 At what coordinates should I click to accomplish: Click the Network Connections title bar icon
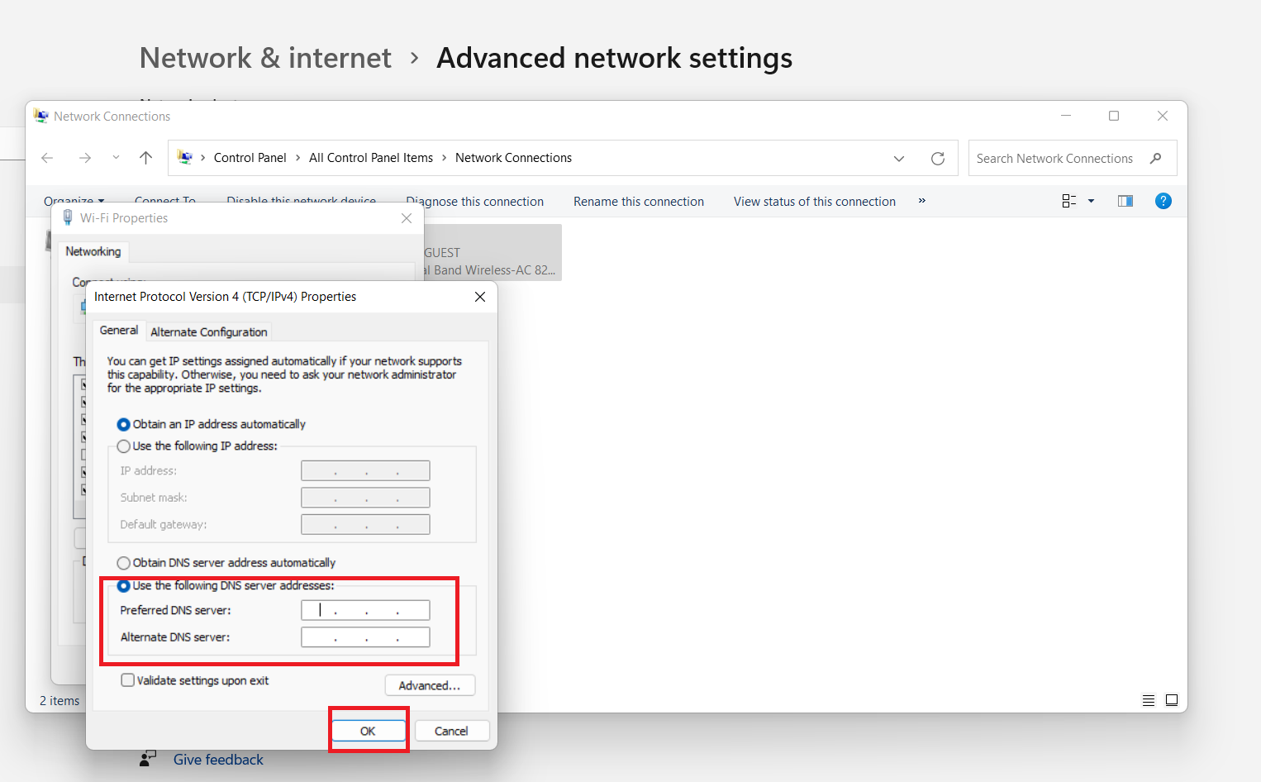(x=41, y=116)
